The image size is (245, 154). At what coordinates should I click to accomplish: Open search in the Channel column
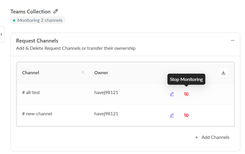point(83,73)
